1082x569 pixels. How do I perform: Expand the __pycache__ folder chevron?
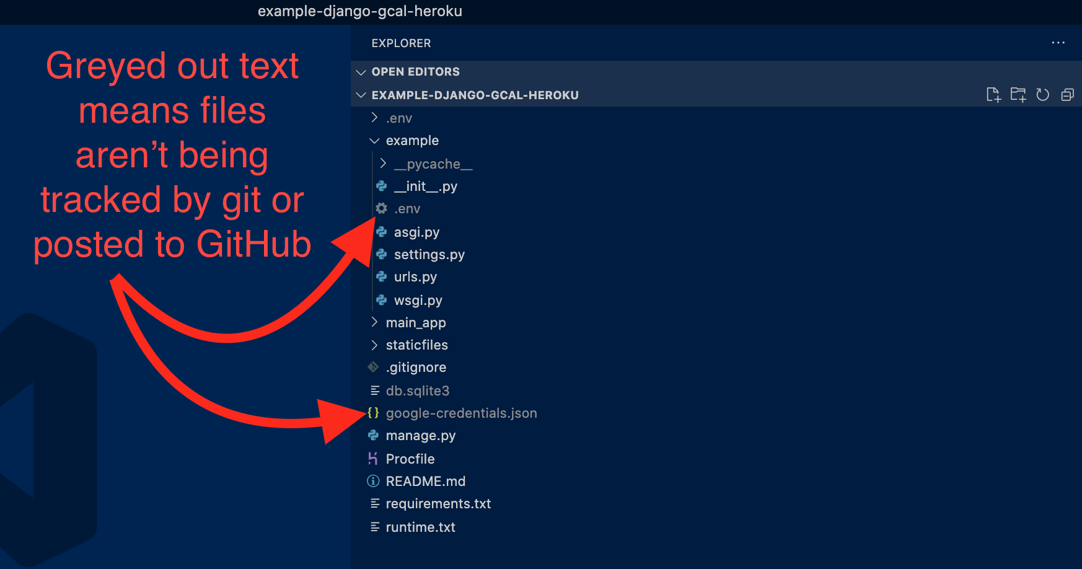point(382,163)
